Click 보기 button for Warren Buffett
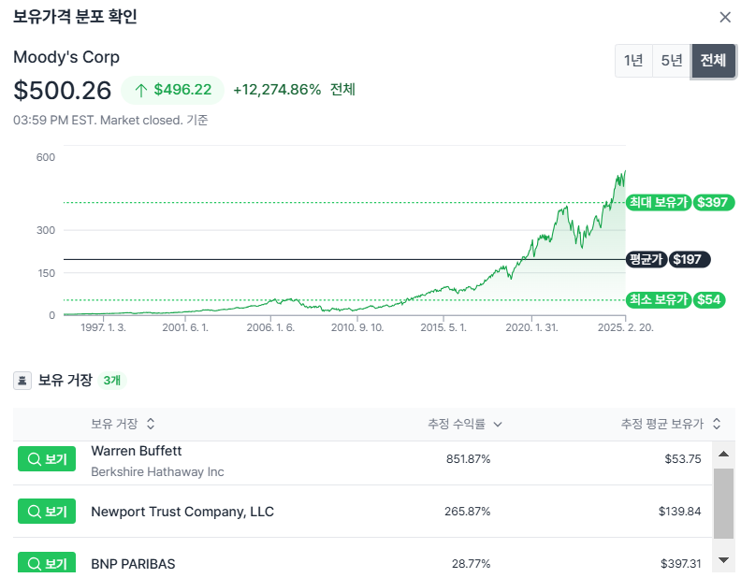The width and height of the screenshot is (741, 578). 47,458
